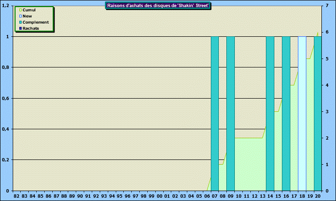Click the chart title 'Raisons d'achats des disques'

pos(158,6)
